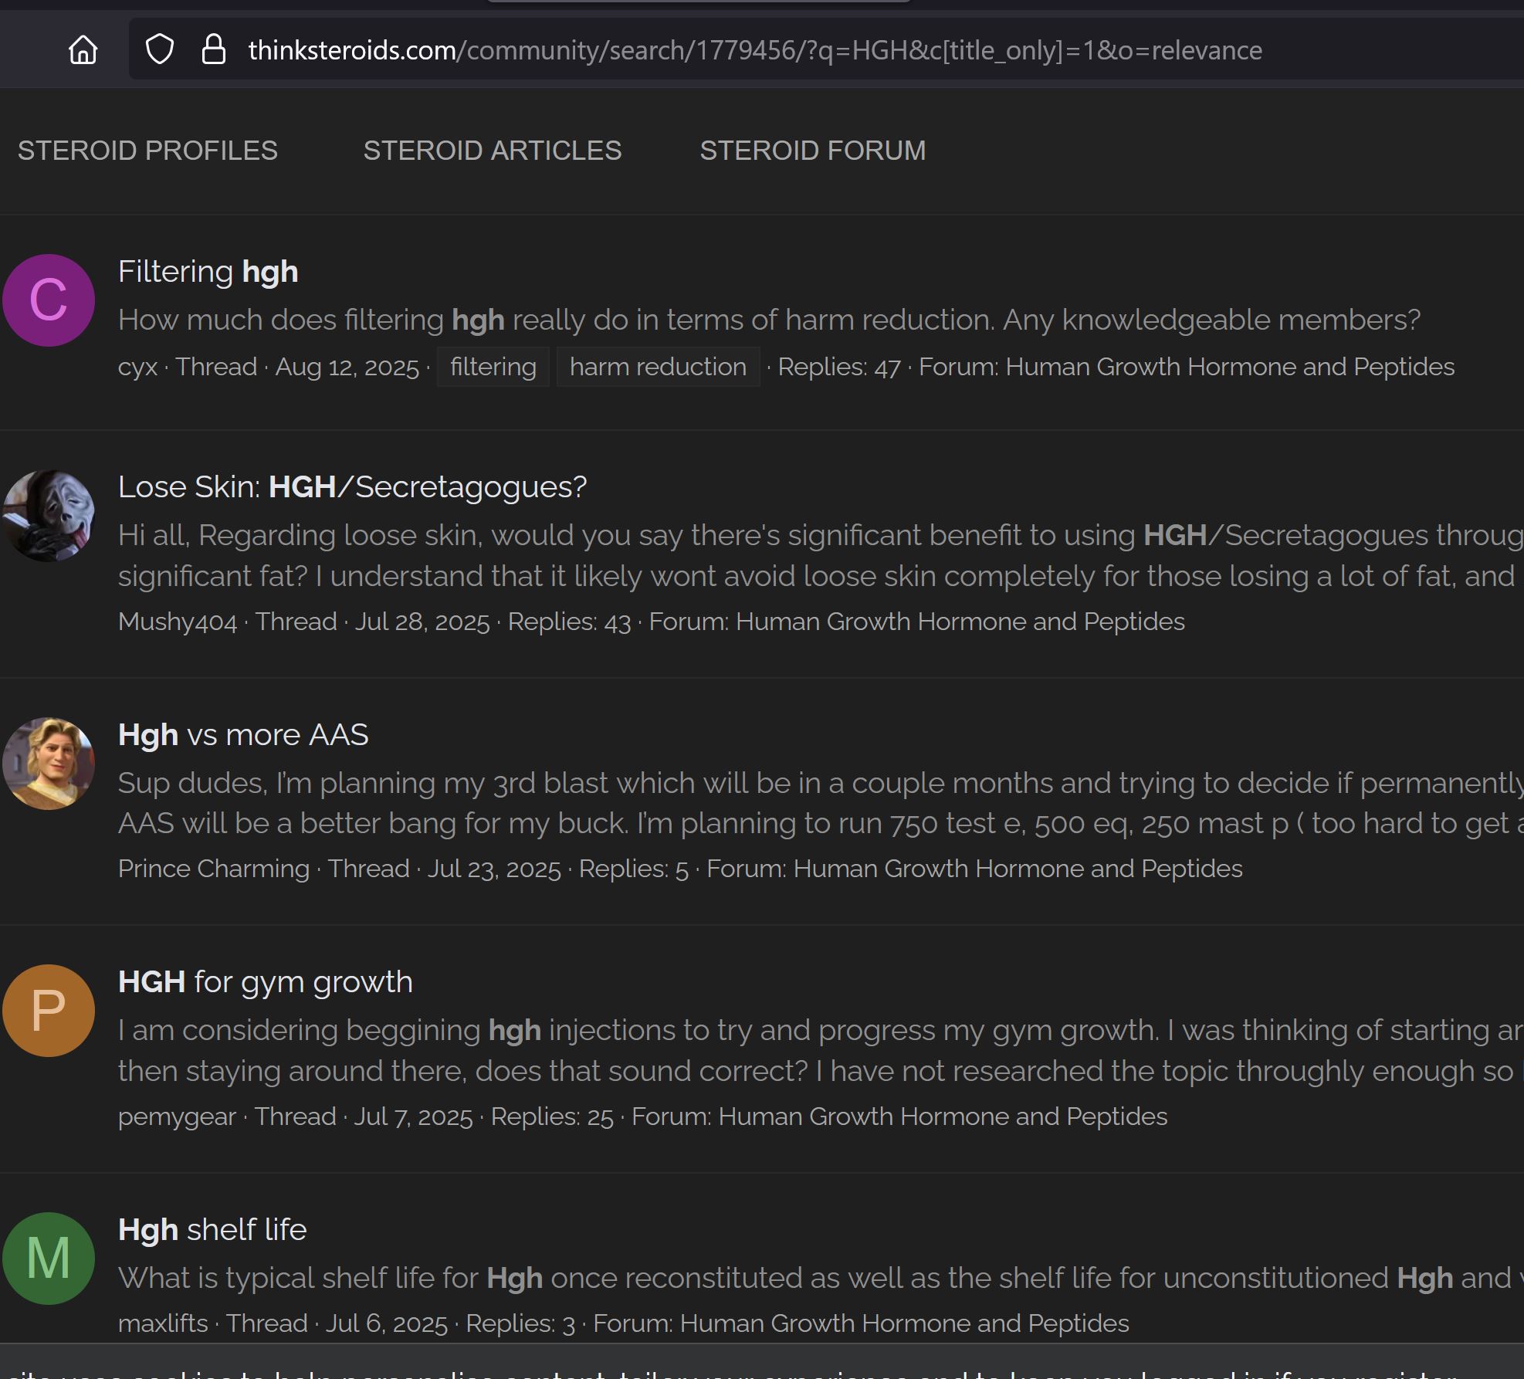
Task: Open the 'Hgh shelf life' thread
Action: (212, 1230)
